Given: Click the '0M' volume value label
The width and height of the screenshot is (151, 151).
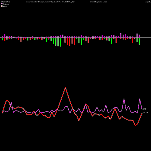Looking at the screenshot, I should [x=144, y=109].
